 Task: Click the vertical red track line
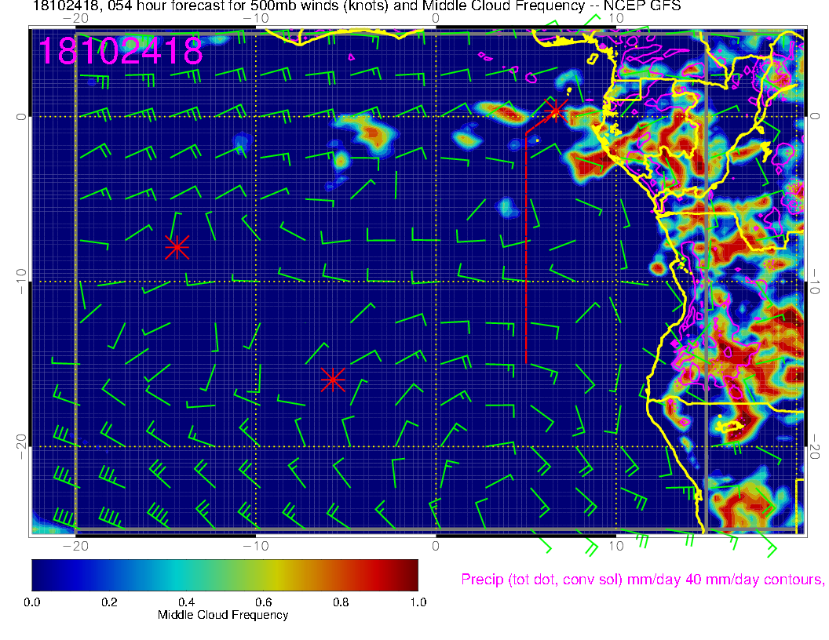[526, 248]
